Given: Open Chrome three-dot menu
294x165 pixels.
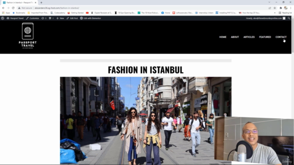Looking at the screenshot, I should tap(291, 8).
